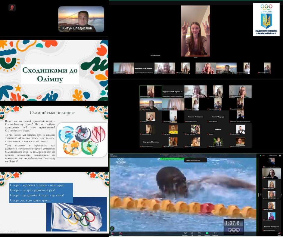The image size is (283, 237).
Task: Select the Маргарита tile in the gallery grid
Action: 151,142
